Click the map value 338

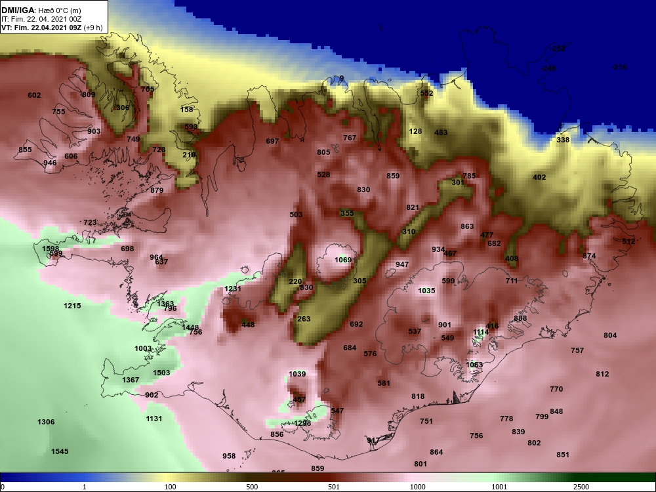(x=563, y=140)
